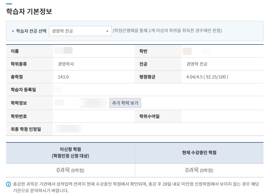Select the 학습자 기본정보 heading

(29, 11)
